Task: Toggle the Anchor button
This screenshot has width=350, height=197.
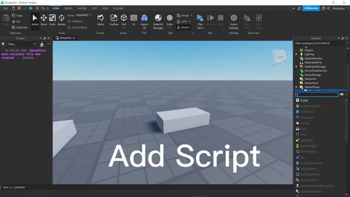Action: pos(183,27)
